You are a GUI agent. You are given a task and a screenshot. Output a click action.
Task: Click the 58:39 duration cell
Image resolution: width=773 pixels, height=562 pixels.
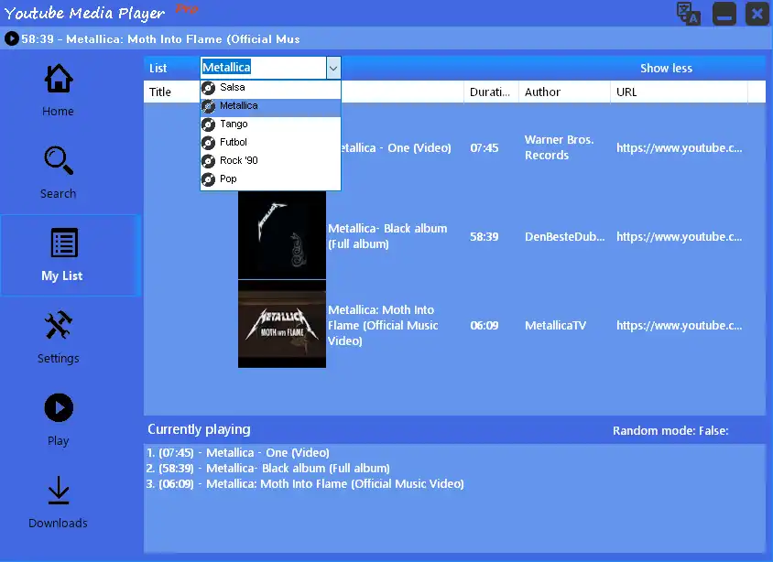(484, 236)
